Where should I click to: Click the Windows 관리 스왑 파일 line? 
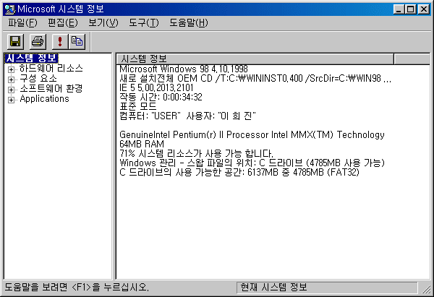coord(252,163)
